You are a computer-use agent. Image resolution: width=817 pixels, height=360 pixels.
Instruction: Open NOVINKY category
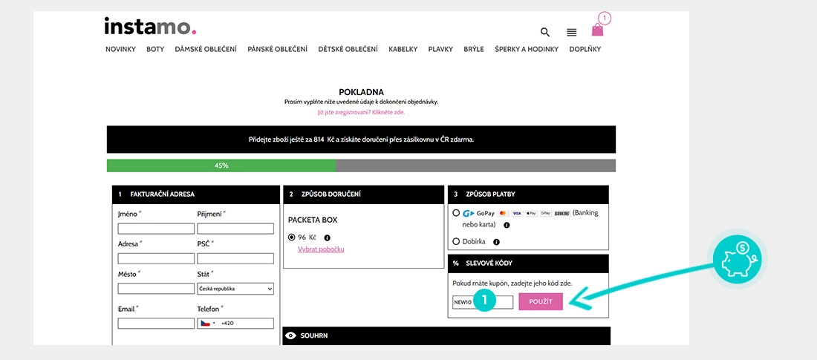[120, 50]
